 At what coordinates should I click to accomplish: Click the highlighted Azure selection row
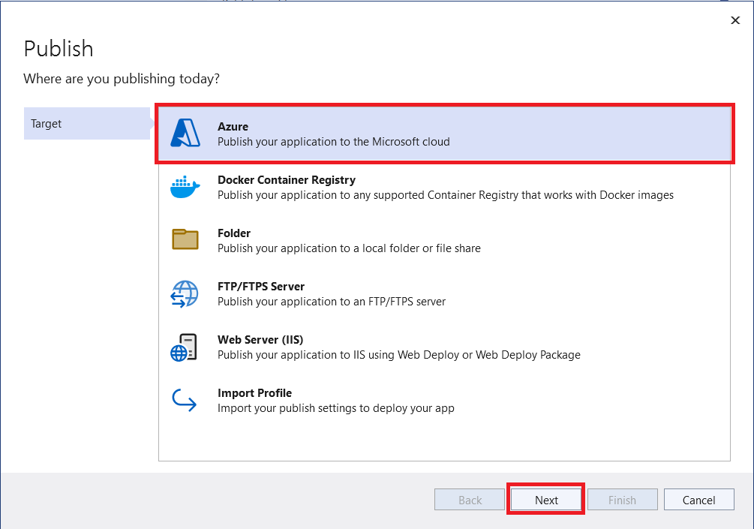[444, 133]
